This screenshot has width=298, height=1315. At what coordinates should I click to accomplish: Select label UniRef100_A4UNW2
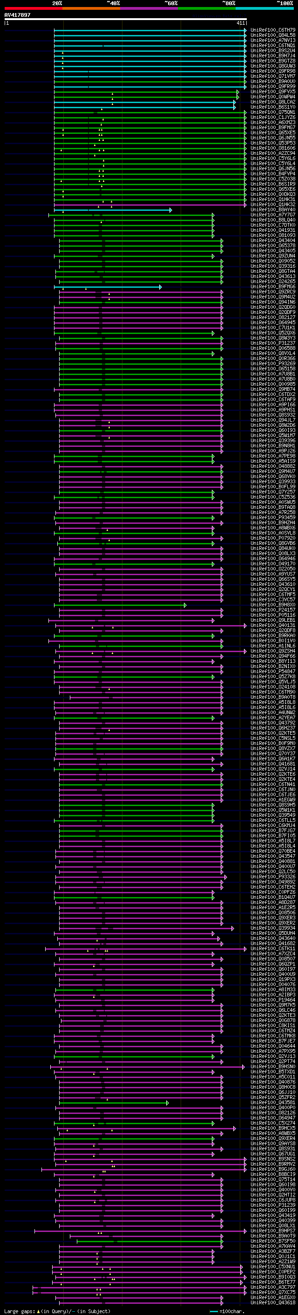click(272, 713)
